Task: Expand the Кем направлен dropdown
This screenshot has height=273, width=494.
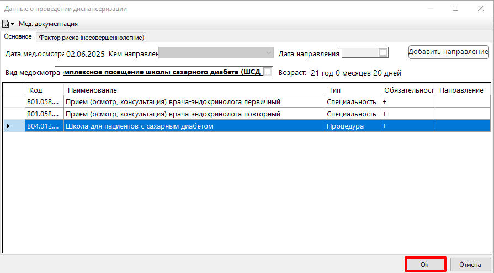Action: coord(268,53)
